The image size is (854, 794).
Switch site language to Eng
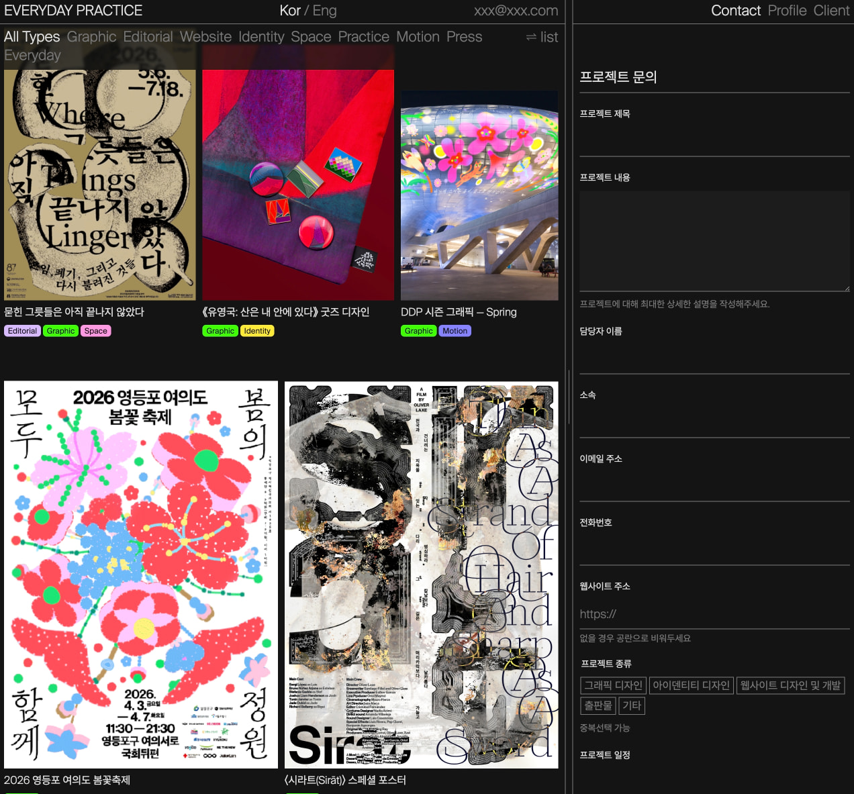325,11
